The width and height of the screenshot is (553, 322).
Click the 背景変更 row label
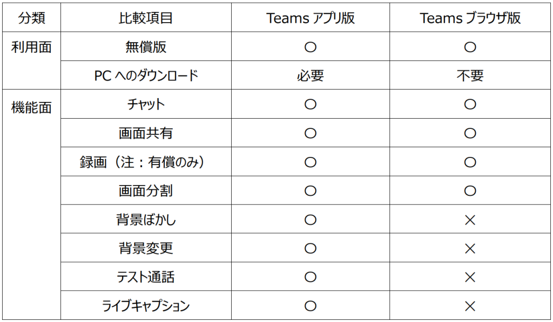[146, 248]
